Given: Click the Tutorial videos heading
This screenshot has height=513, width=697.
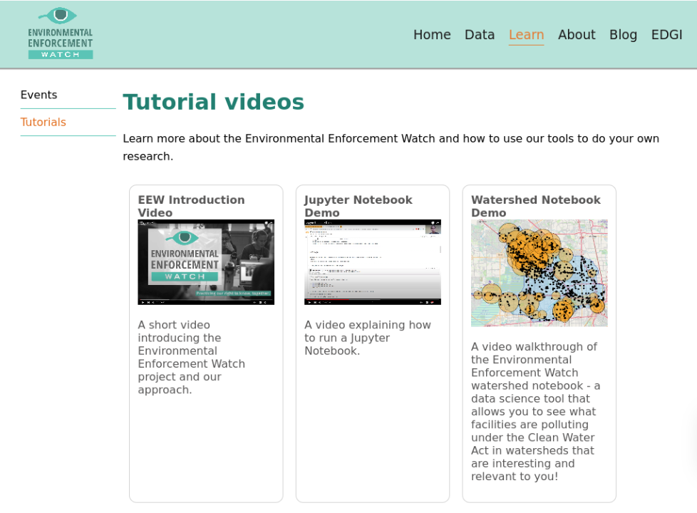Looking at the screenshot, I should point(213,102).
